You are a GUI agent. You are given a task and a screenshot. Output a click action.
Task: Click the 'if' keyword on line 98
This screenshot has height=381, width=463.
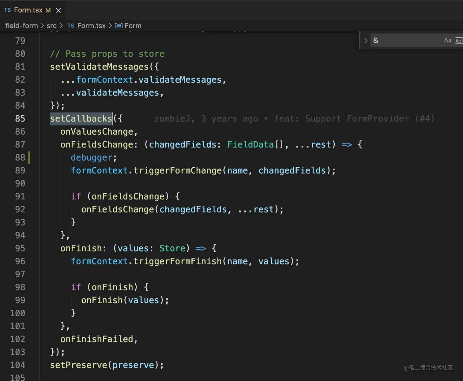76,287
